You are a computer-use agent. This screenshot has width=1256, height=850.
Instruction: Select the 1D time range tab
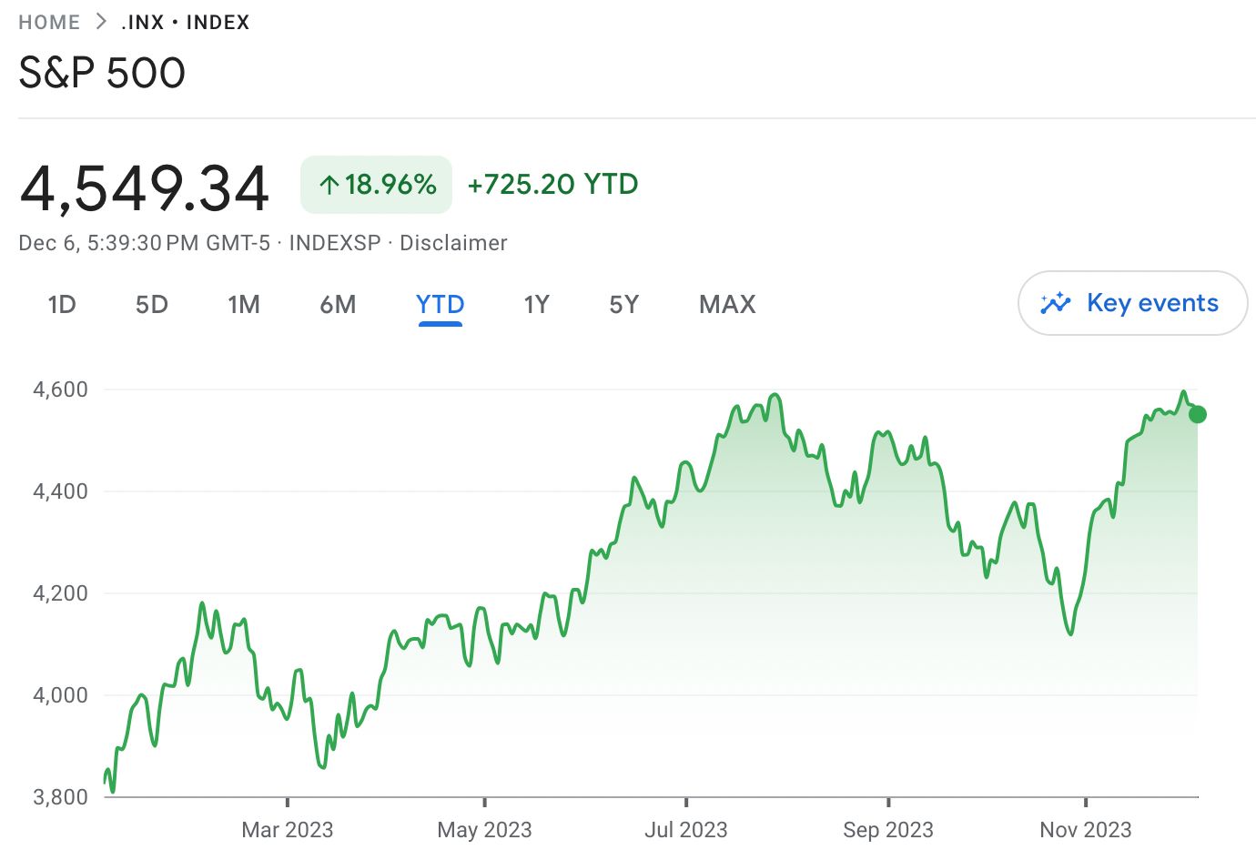62,304
